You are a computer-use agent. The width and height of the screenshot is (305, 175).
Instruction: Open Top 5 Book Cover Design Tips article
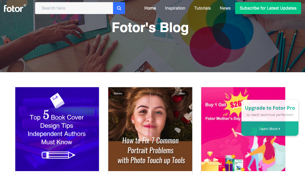point(57,129)
